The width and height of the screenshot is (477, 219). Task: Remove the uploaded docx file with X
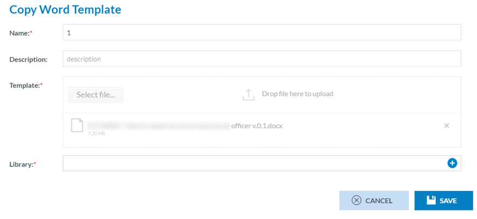click(x=446, y=125)
